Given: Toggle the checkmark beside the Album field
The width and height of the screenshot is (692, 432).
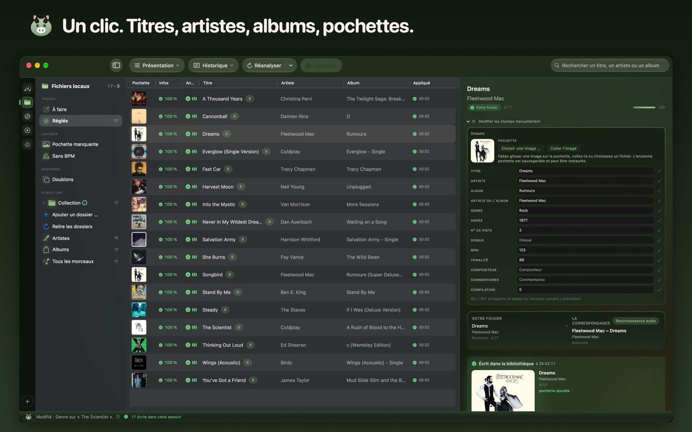Looking at the screenshot, I should pos(659,191).
